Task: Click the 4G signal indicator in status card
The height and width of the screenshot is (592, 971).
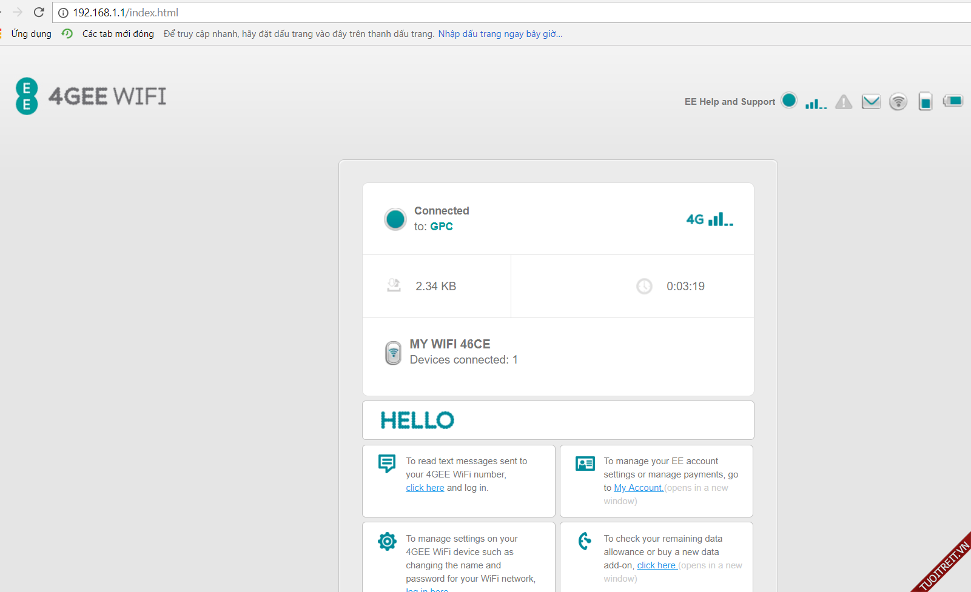Action: (x=710, y=219)
